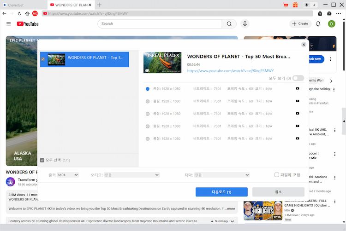Click the YouTube voice search microphone
346x231 pixels.
point(245,23)
